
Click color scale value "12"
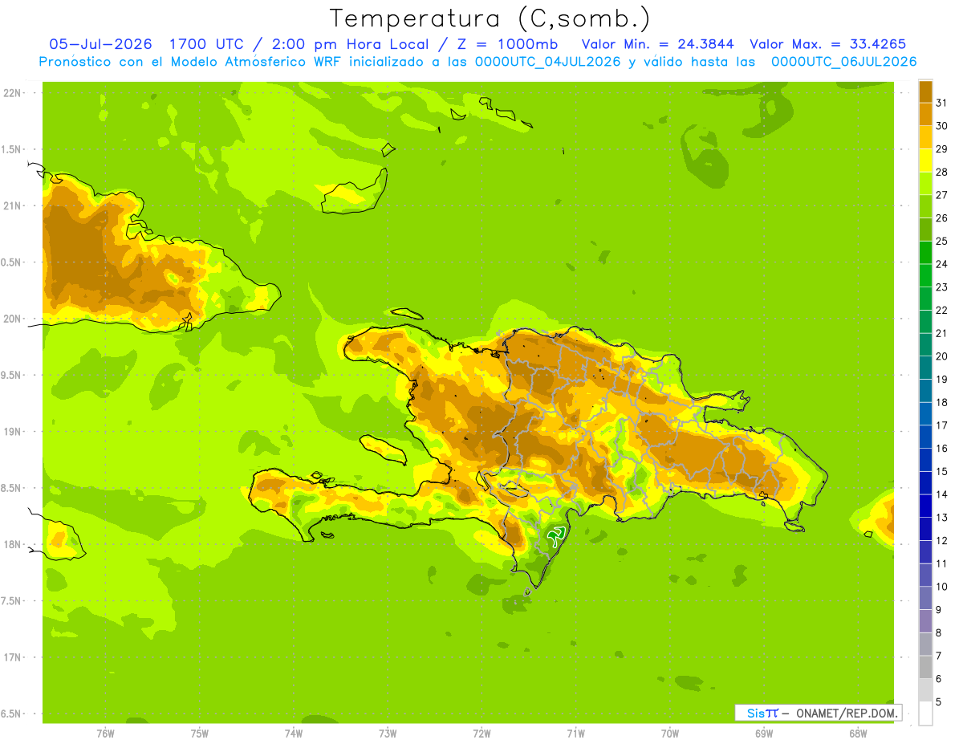941,541
